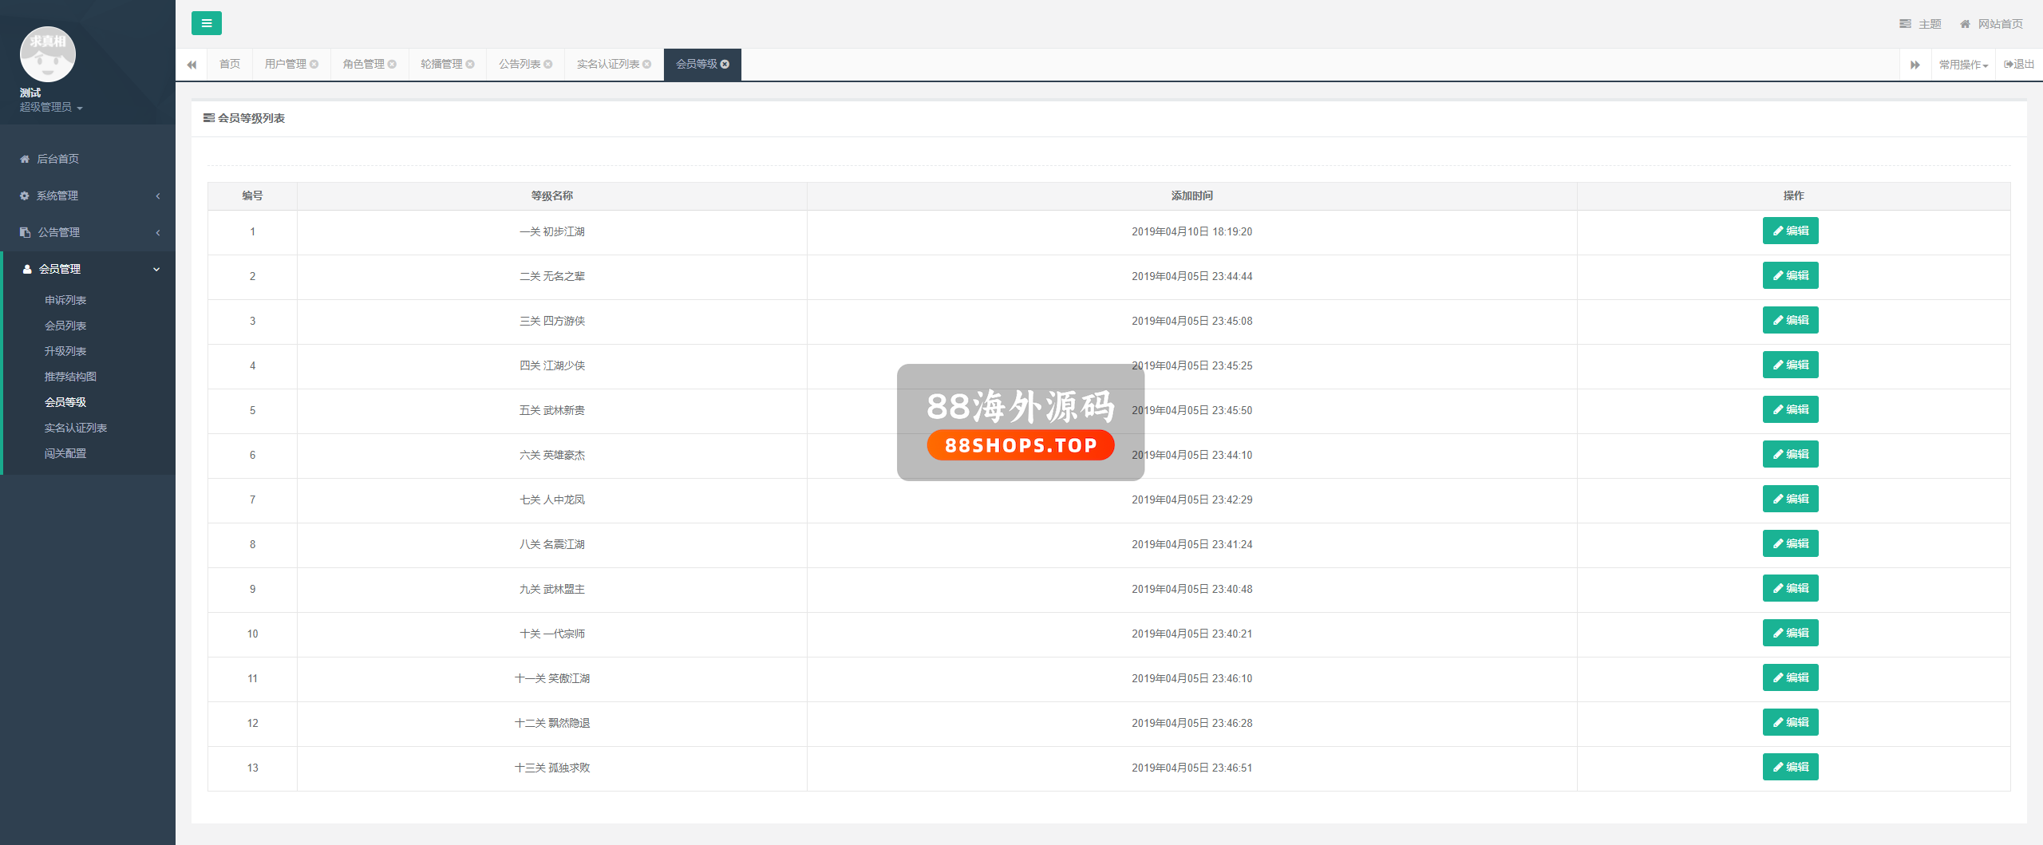Open the 主题 theme switcher
Viewport: 2043px width, 845px height.
pos(1920,24)
